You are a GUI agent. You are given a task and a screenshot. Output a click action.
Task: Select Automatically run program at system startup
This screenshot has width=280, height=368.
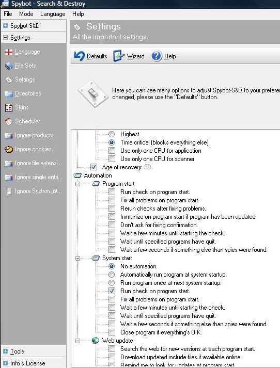[x=112, y=275]
